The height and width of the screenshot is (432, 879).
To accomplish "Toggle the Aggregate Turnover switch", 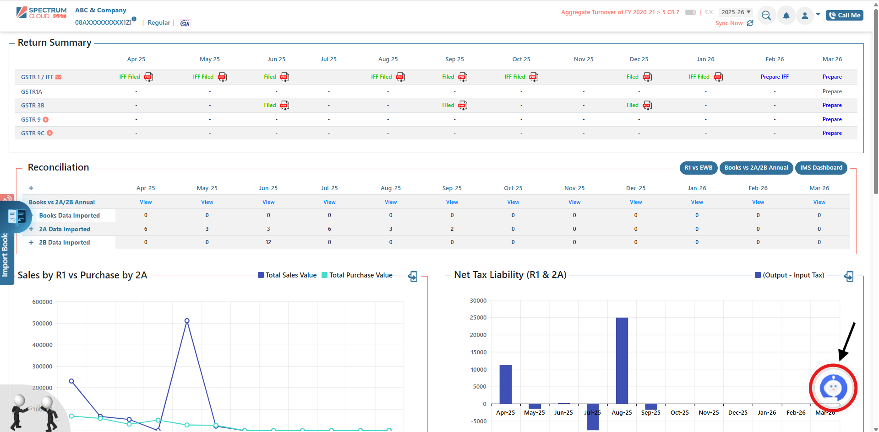I will coord(690,12).
